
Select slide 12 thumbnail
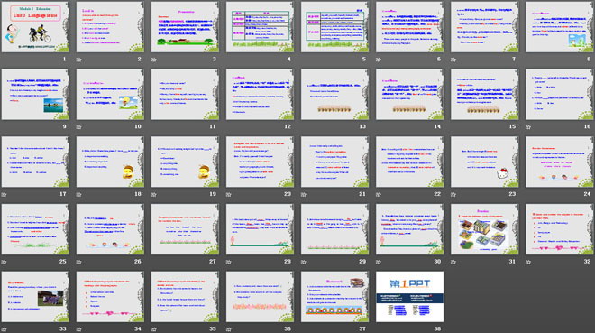pos(260,95)
